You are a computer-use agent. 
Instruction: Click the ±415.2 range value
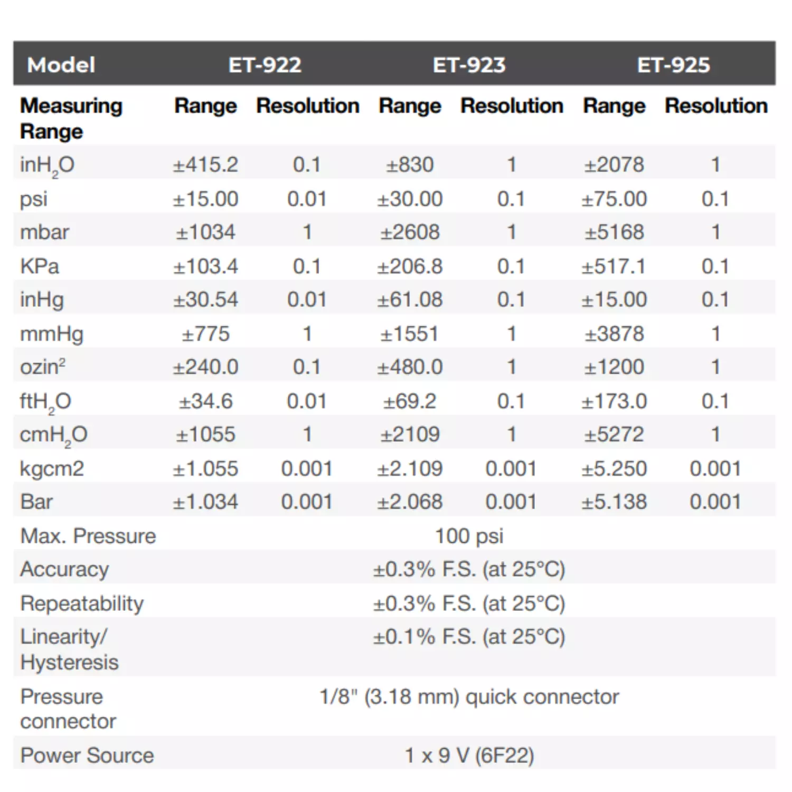pos(205,165)
